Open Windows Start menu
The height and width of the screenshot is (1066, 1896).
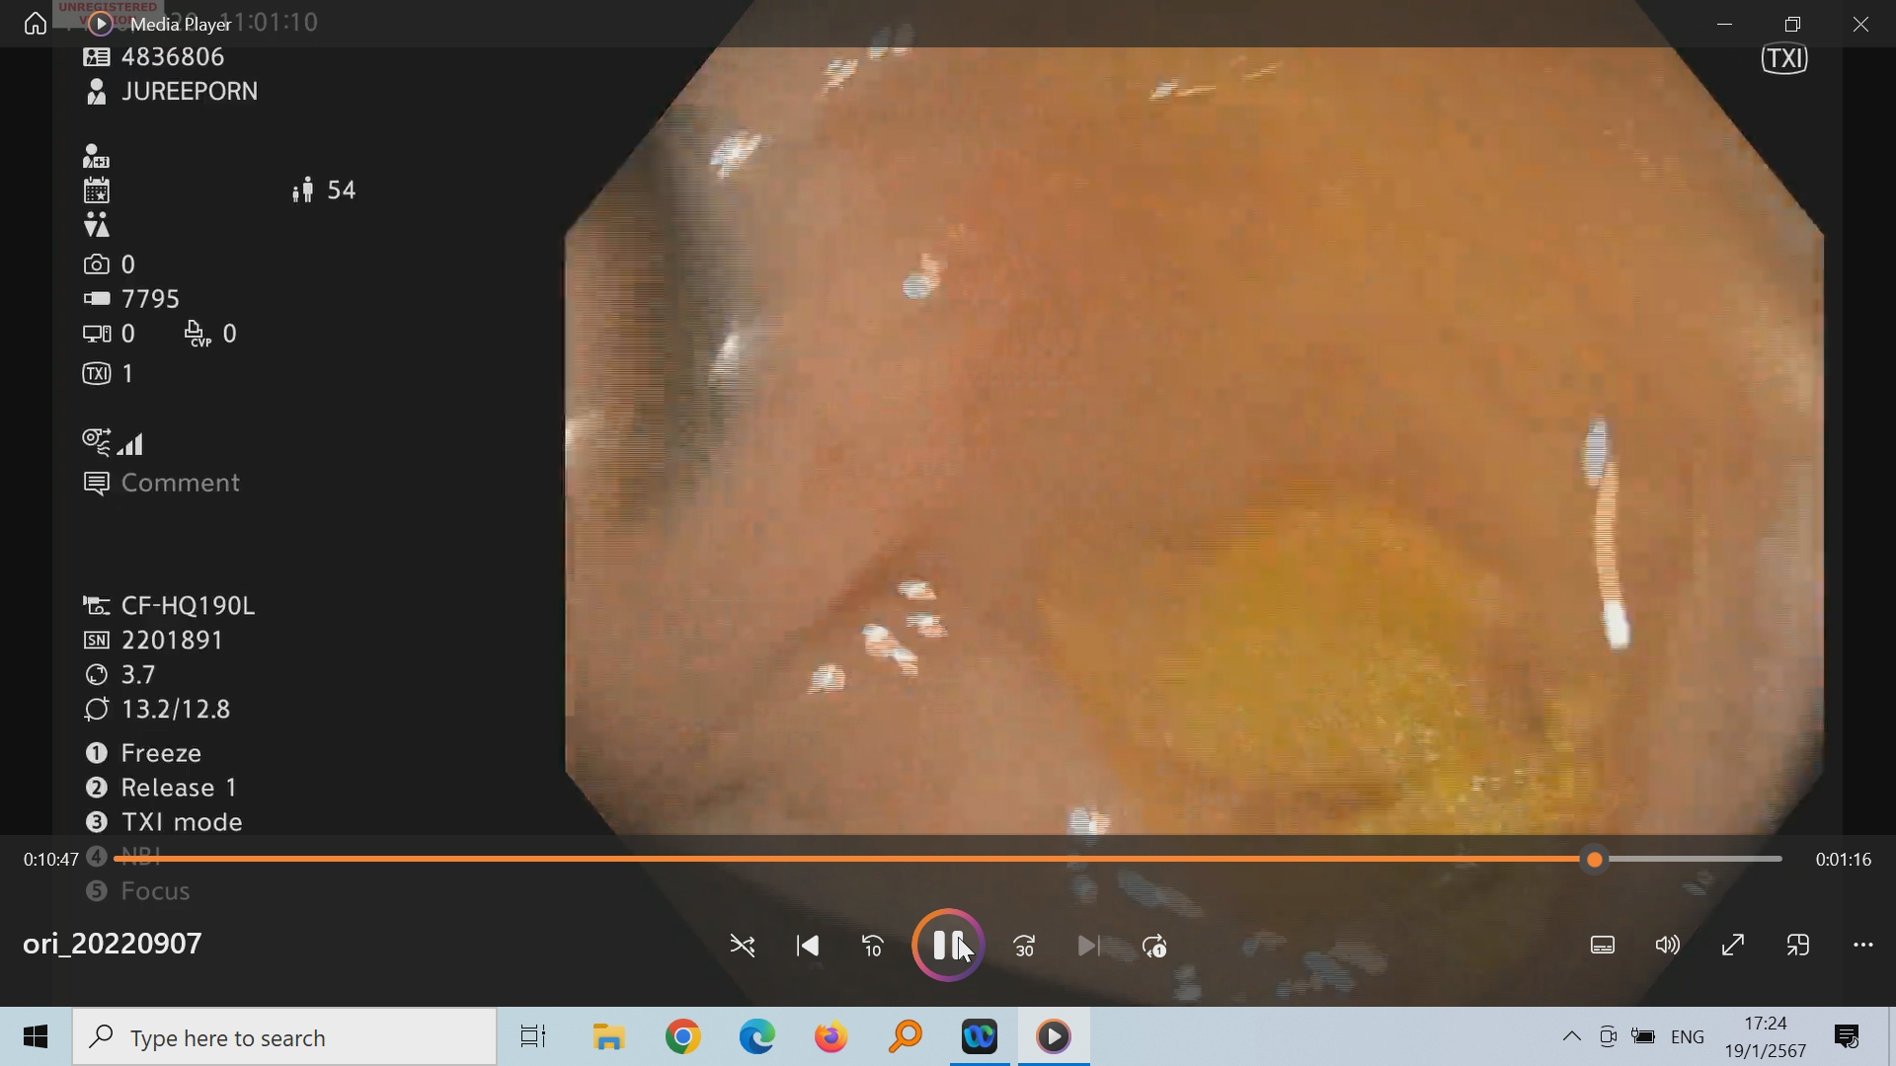tap(36, 1036)
